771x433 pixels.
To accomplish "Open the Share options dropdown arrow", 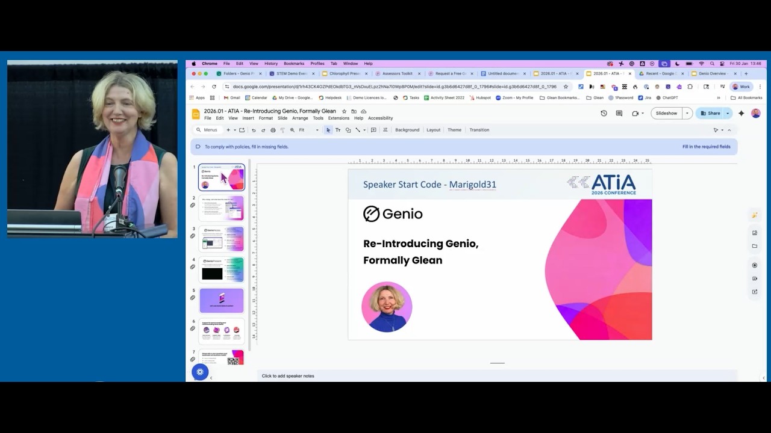I will tap(727, 113).
